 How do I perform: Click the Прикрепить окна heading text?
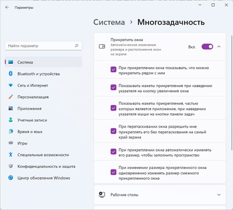pos(127,40)
